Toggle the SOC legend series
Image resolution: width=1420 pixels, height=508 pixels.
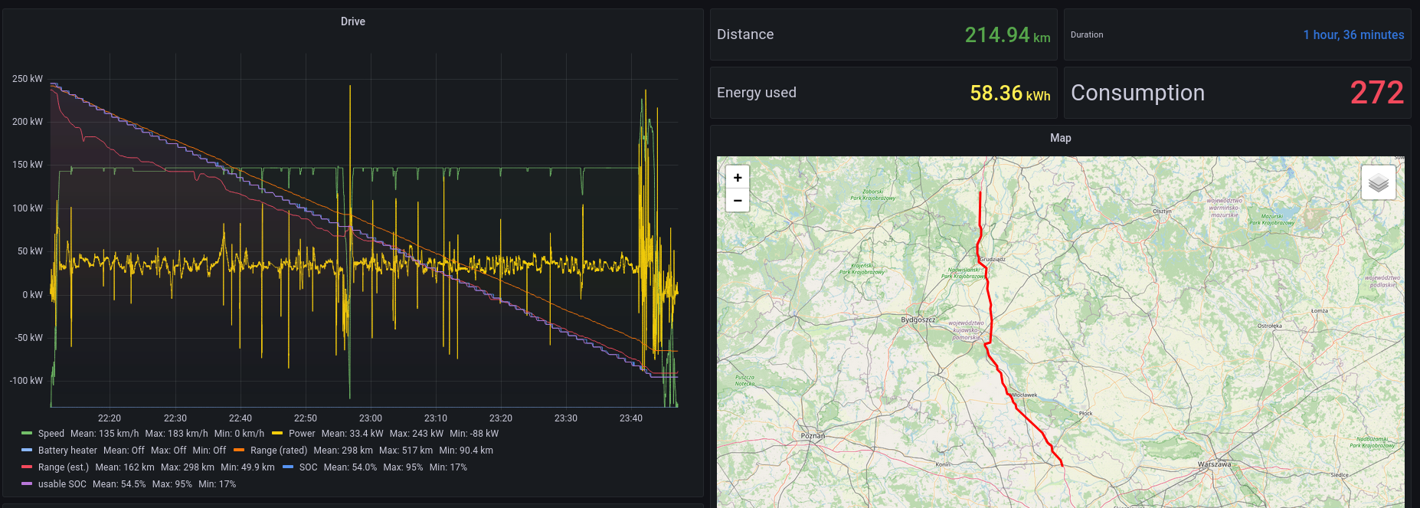(308, 467)
